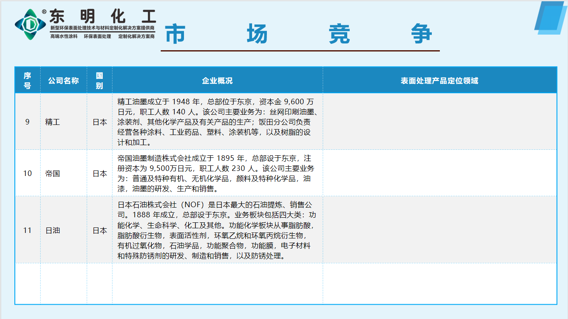This screenshot has height=319, width=568.
Task: Click the 企业概况 column header
Action: click(217, 81)
